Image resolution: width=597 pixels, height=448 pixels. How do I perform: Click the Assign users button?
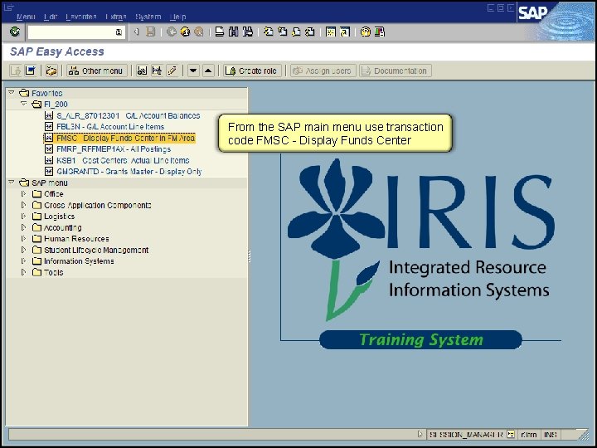(323, 71)
